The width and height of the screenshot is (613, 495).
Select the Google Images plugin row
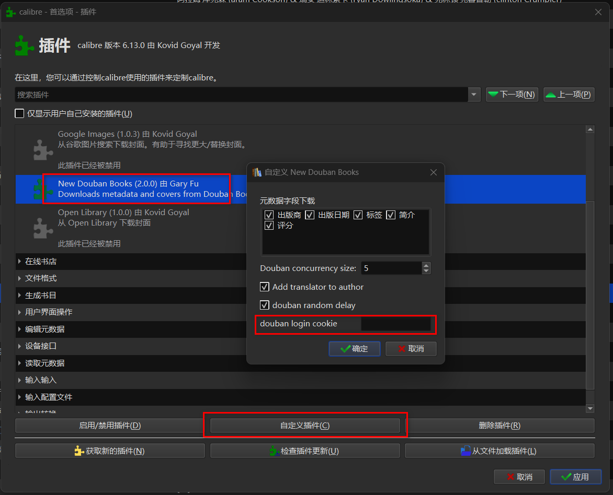300,150
